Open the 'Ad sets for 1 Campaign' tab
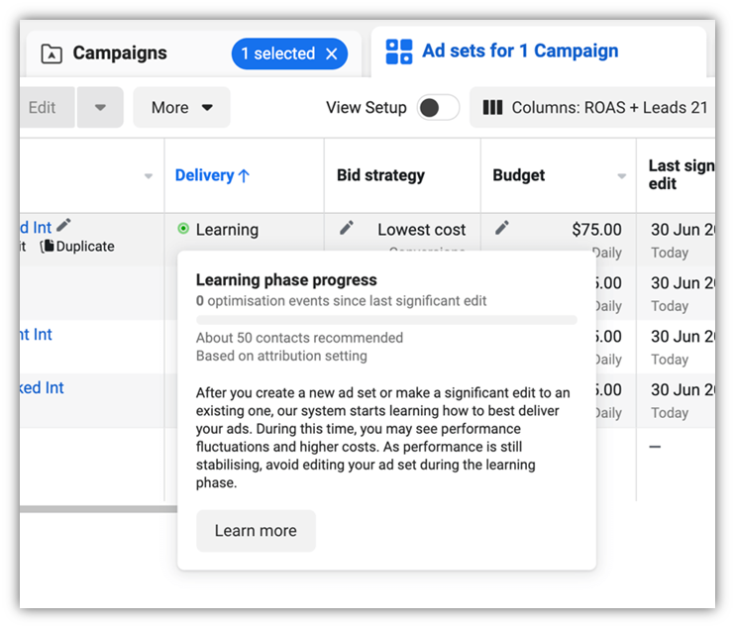 [x=539, y=52]
